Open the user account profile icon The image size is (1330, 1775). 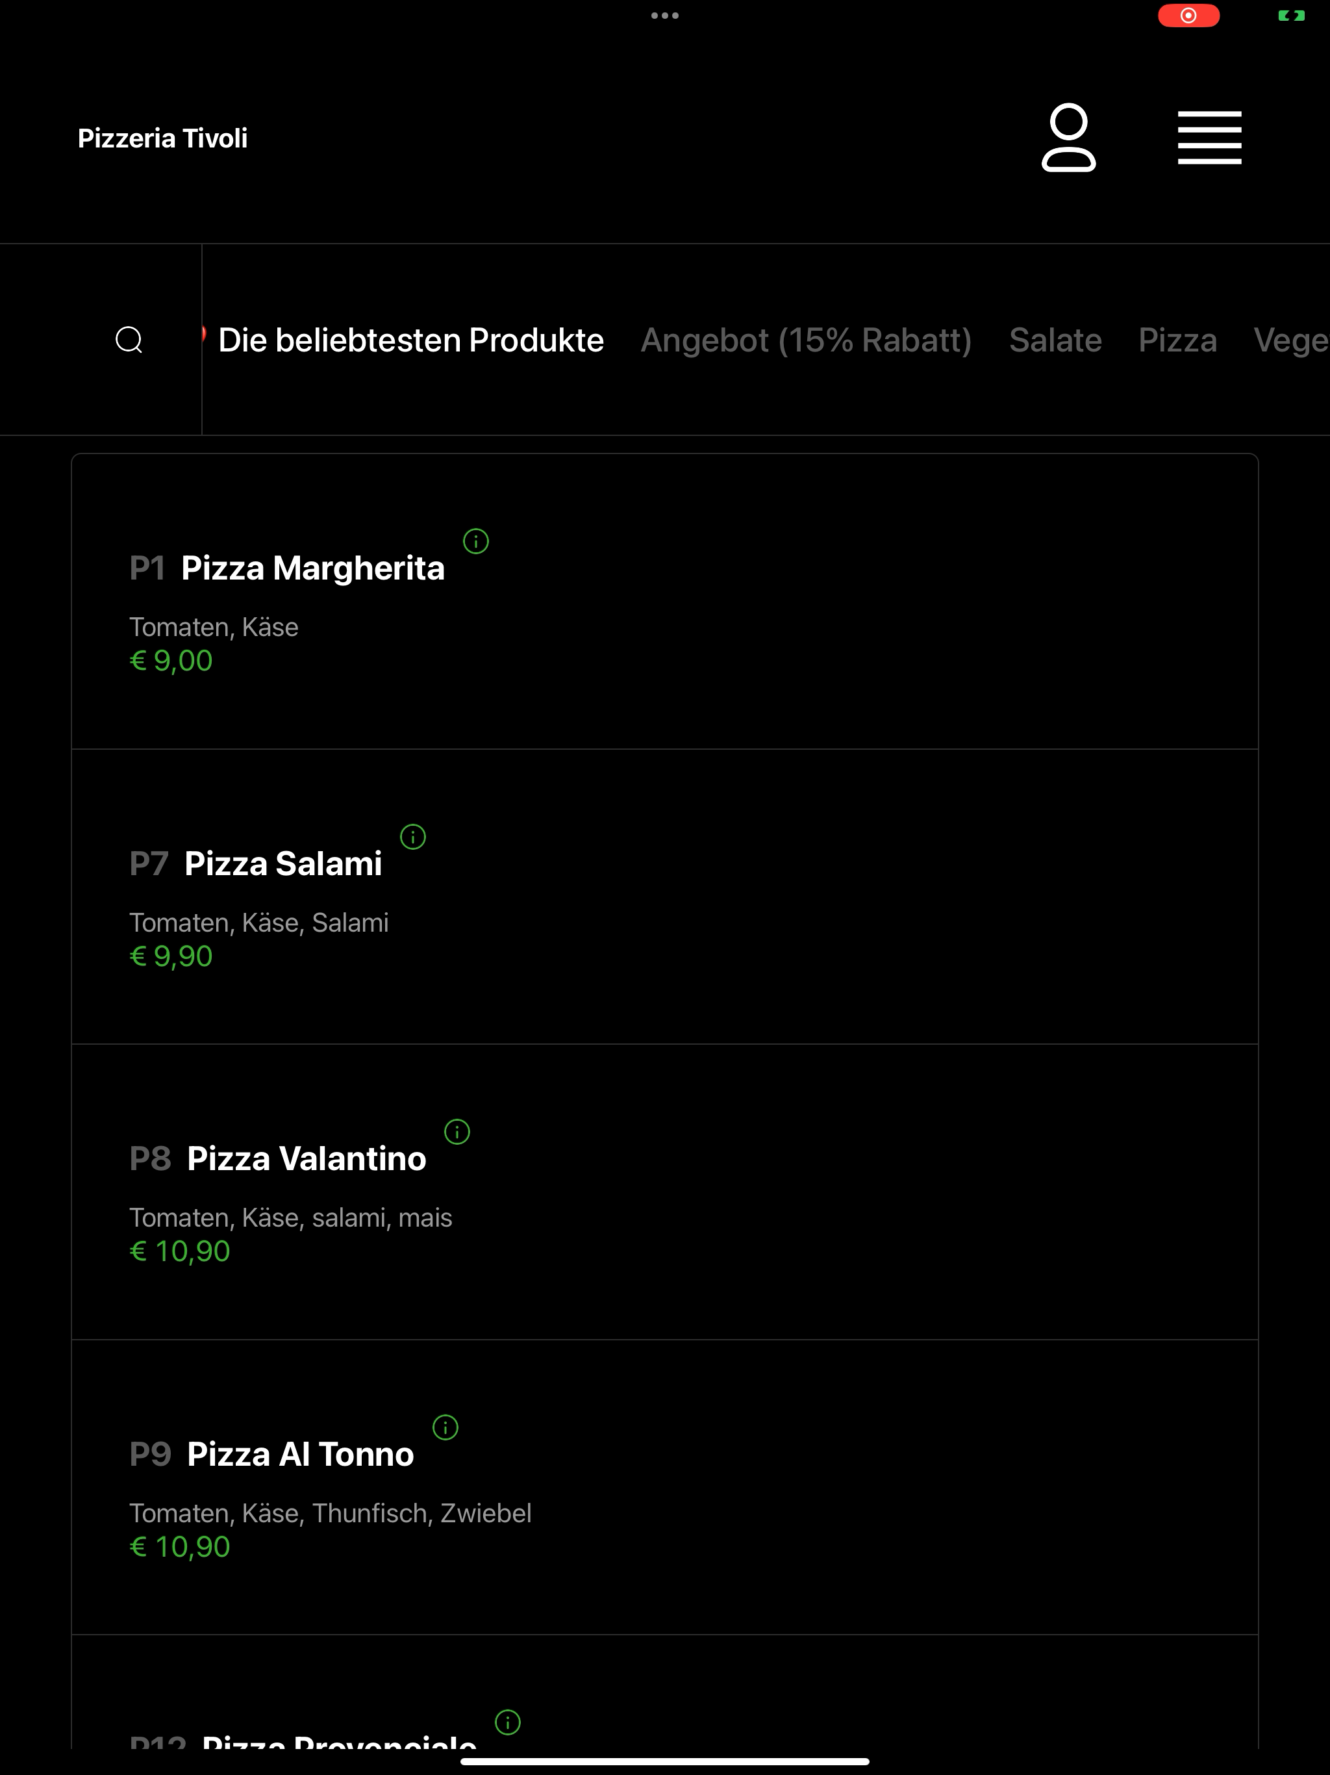pyautogui.click(x=1068, y=137)
